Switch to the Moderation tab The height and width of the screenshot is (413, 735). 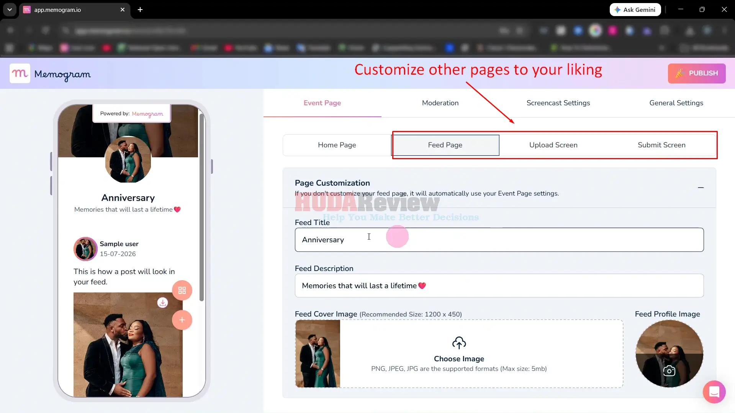tap(440, 103)
